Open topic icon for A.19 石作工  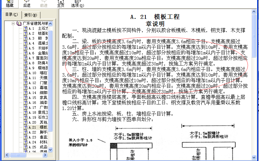25,117
